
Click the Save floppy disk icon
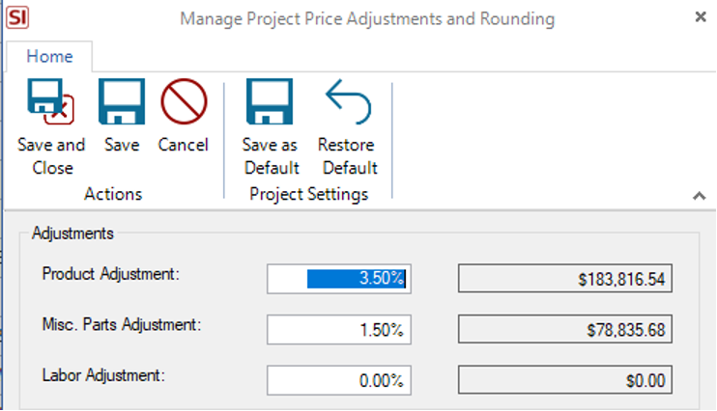[122, 101]
